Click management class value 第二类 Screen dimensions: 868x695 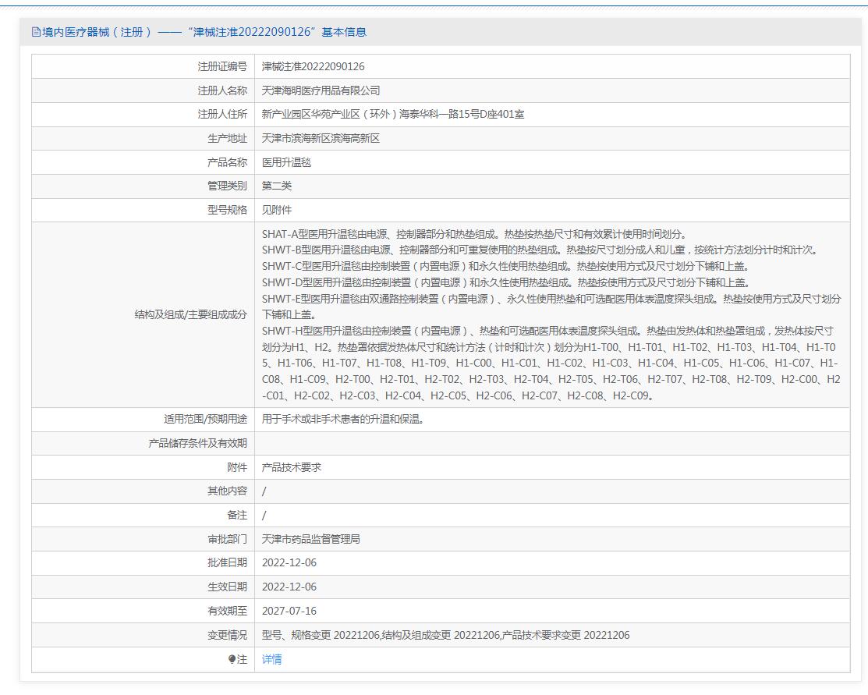coord(276,186)
